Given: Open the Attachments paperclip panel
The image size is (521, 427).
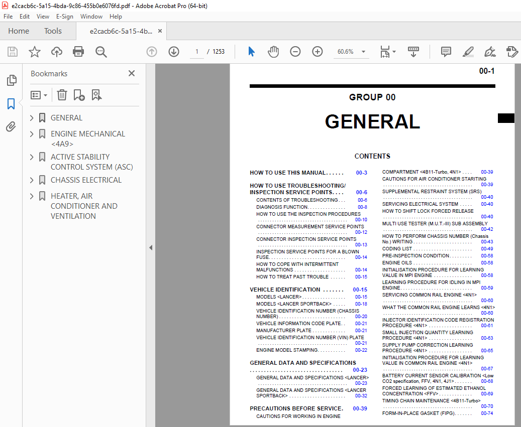Looking at the screenshot, I should [x=11, y=127].
